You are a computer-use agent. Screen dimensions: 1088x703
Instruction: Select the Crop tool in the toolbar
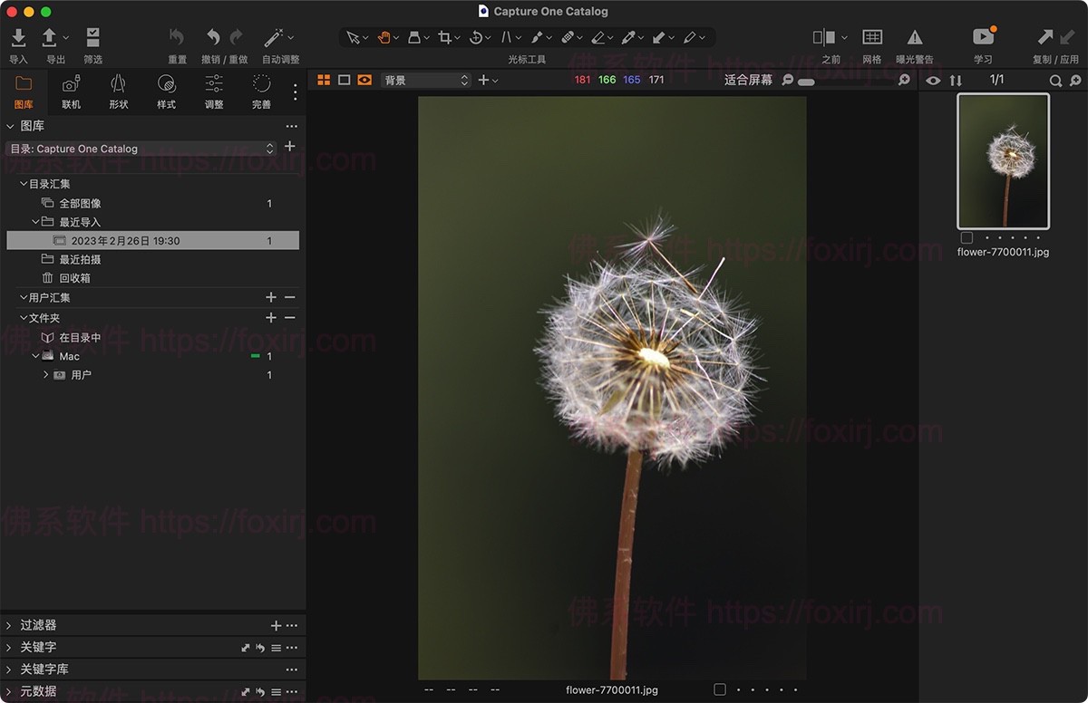(x=446, y=37)
